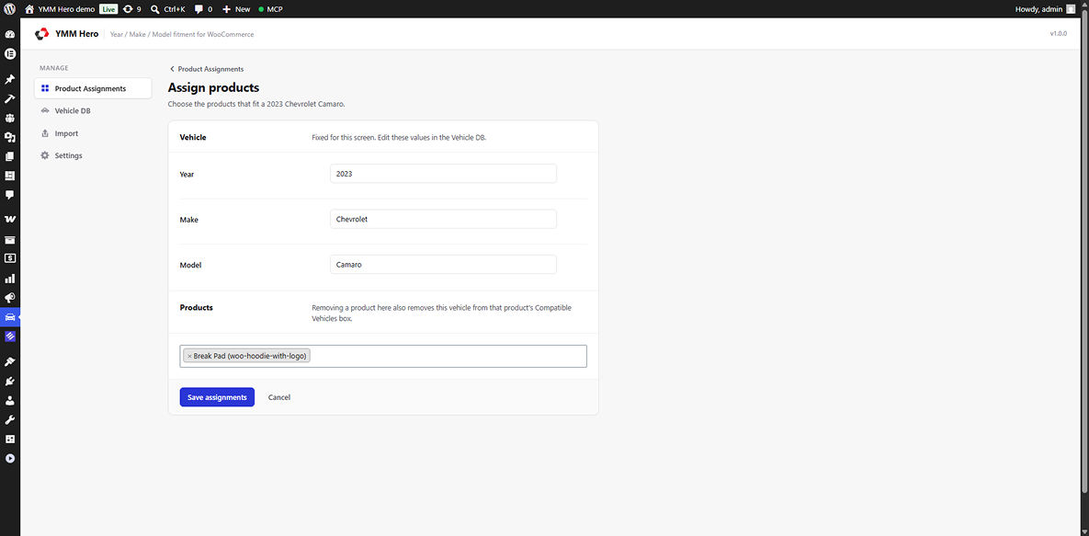The image size is (1089, 536).
Task: Open the Media icon in the sidebar
Action: coord(10,137)
